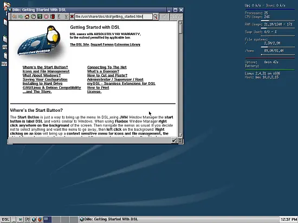Go forward with the green arrow icon
This screenshot has width=298, height=223.
coord(21,17)
